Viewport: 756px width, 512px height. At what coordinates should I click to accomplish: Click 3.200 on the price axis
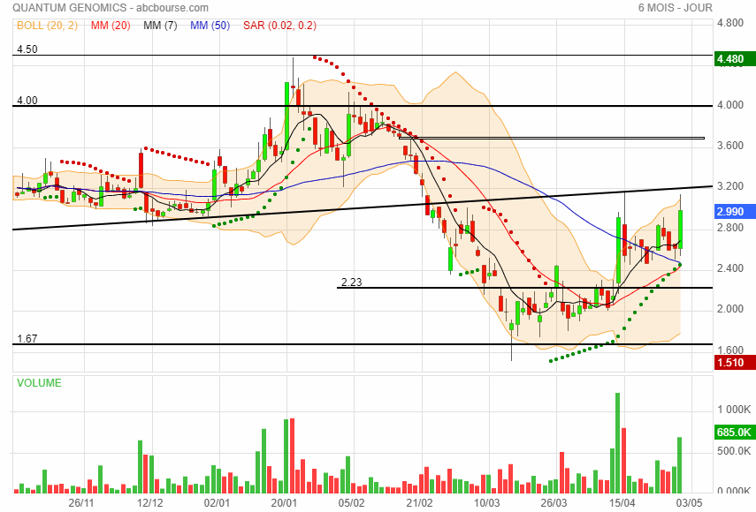click(730, 186)
